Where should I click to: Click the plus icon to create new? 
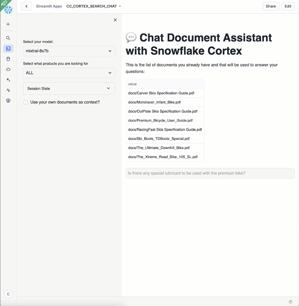8,24
